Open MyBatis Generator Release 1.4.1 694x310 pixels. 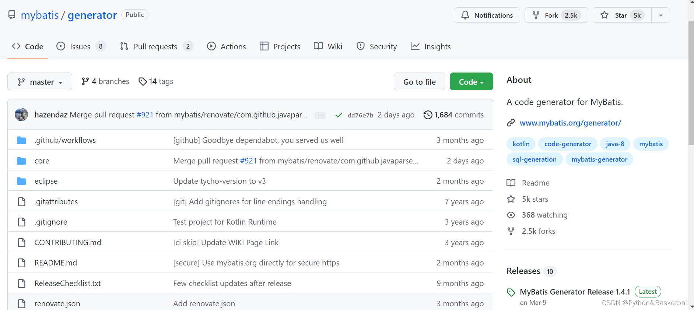pos(575,292)
